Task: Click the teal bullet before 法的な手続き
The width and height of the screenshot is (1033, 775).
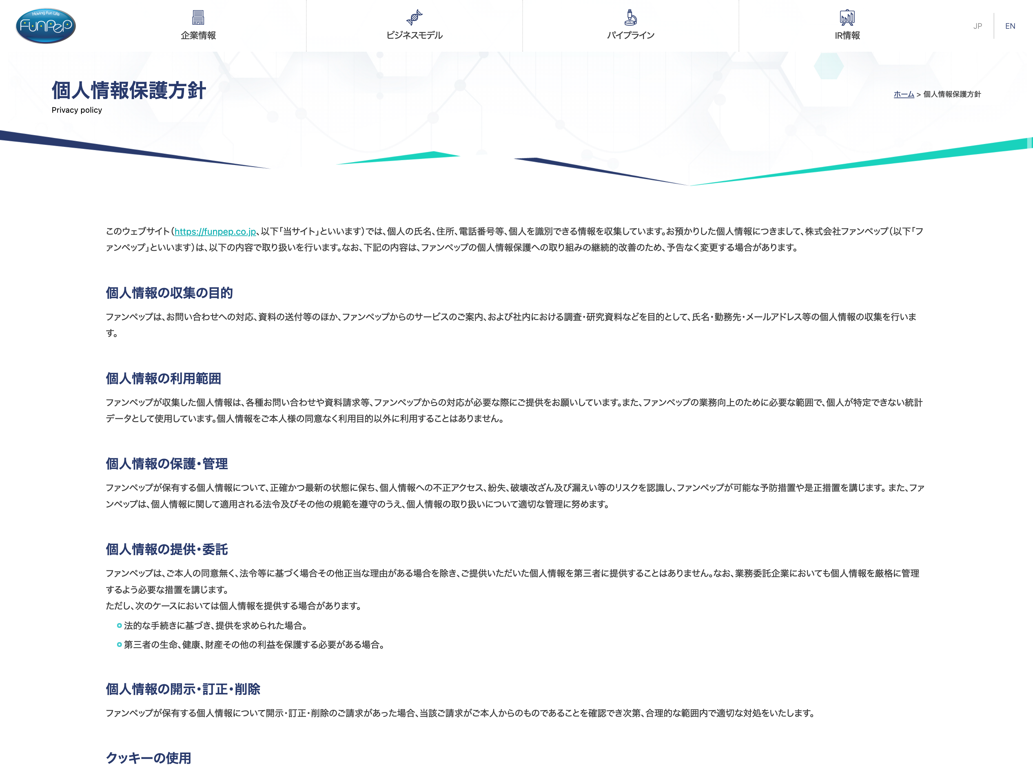Action: click(119, 625)
